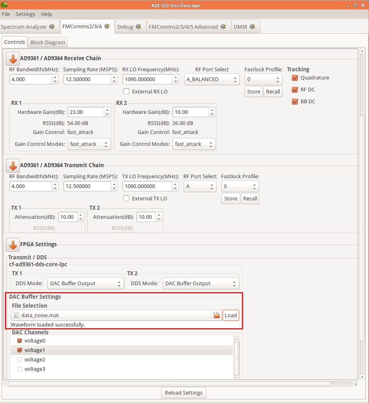Click the plug icon on FMComms2/3/4/5 Advanced tab
Image resolution: width=369 pixels, height=404 pixels.
[x=223, y=27]
